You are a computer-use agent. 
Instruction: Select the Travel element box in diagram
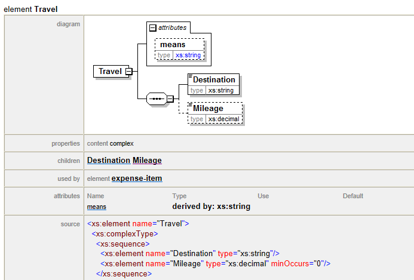click(110, 72)
